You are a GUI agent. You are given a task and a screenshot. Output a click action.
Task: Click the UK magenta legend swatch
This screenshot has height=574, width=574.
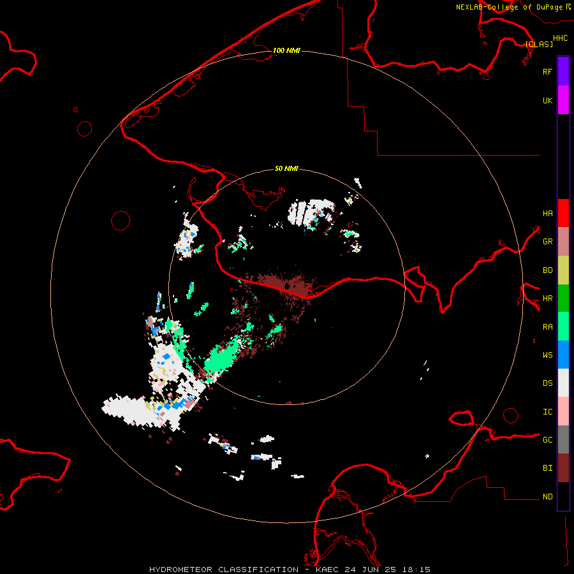point(563,100)
